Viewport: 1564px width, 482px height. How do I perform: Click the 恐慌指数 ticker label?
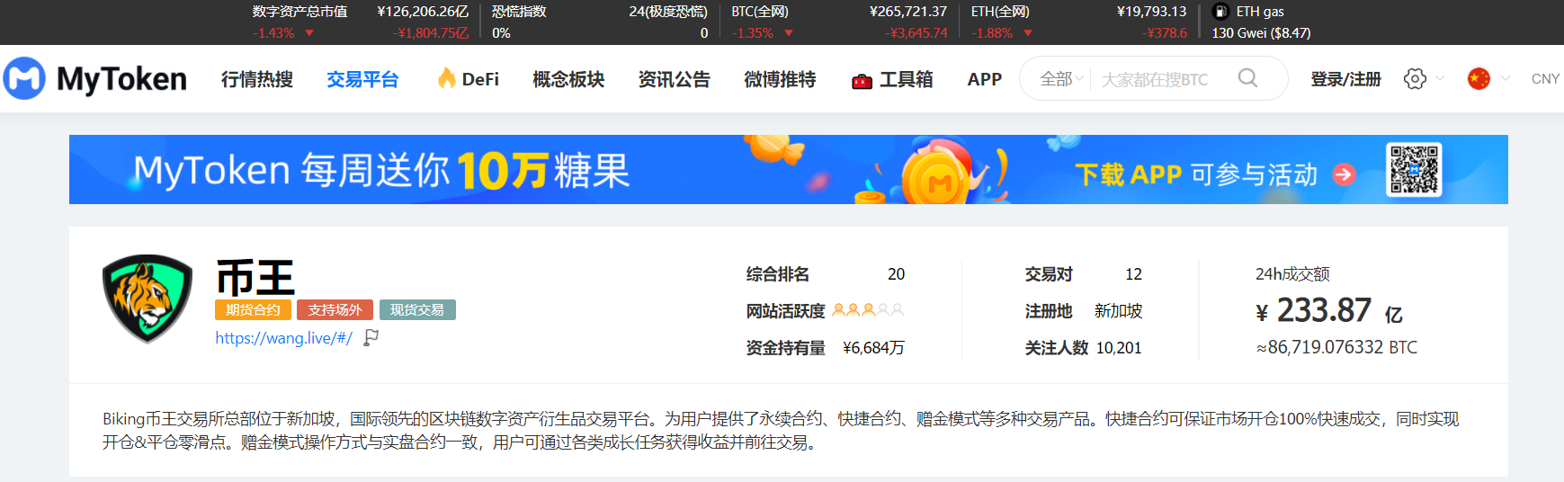click(519, 12)
